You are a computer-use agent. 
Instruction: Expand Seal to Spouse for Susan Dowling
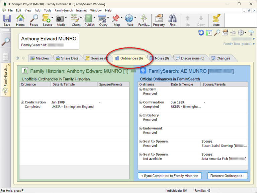pyautogui.click(x=141, y=141)
